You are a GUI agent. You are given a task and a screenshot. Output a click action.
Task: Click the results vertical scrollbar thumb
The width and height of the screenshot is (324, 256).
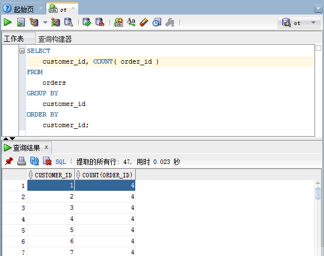pyautogui.click(x=318, y=194)
